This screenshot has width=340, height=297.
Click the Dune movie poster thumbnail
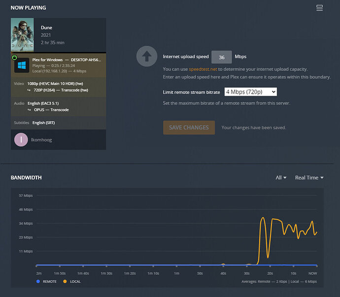click(22, 35)
